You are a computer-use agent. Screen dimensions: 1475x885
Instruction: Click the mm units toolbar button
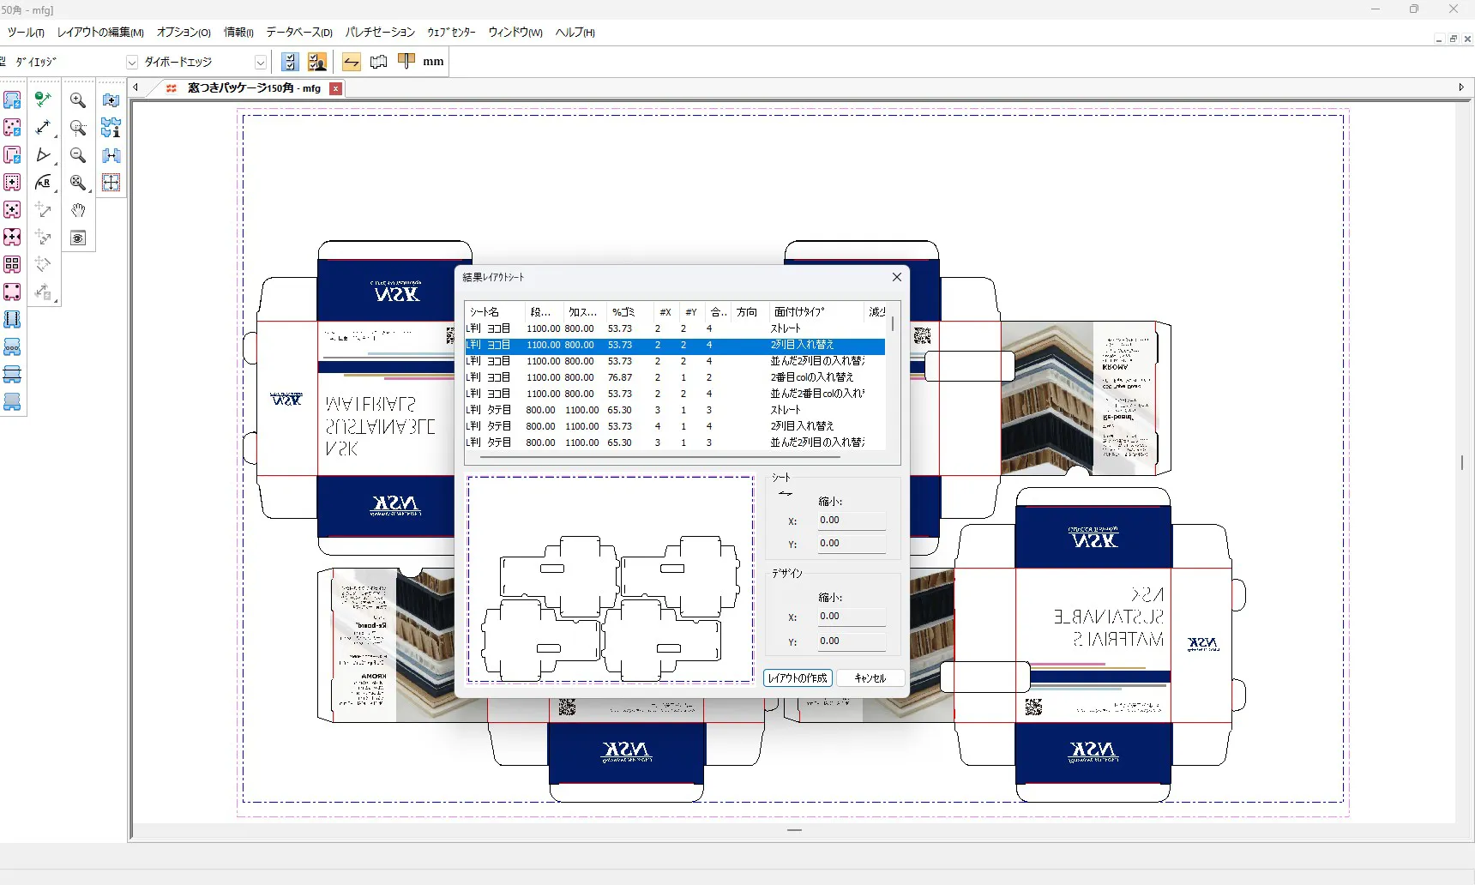(433, 62)
